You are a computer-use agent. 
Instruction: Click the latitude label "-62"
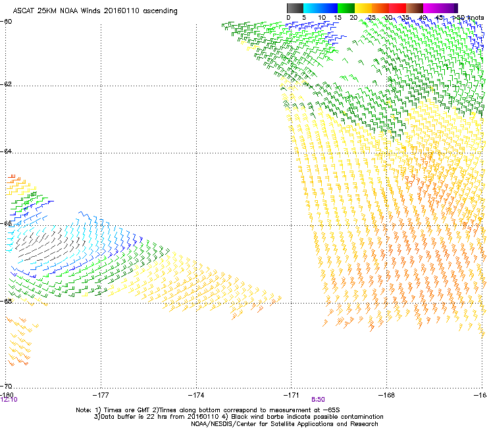tap(6, 84)
